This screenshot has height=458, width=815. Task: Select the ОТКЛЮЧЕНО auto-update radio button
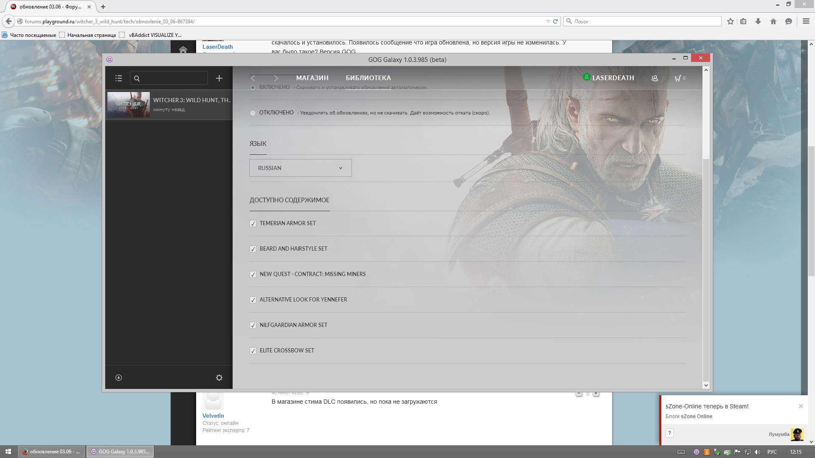[x=253, y=113]
